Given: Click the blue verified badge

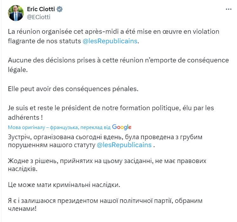Looking at the screenshot, I should [59, 9].
